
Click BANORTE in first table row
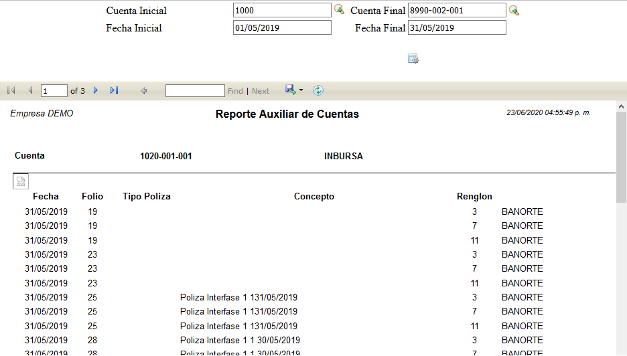tap(522, 211)
